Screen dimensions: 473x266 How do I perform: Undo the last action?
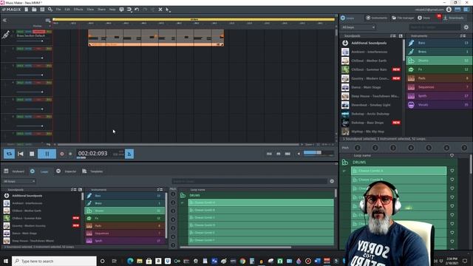[137, 10]
